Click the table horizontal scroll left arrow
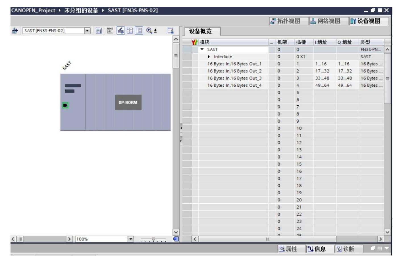 pos(195,239)
